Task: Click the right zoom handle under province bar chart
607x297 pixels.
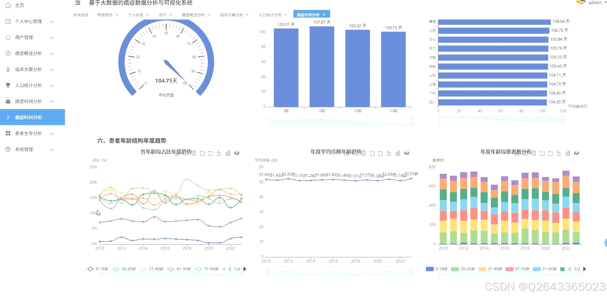Action: click(x=564, y=120)
